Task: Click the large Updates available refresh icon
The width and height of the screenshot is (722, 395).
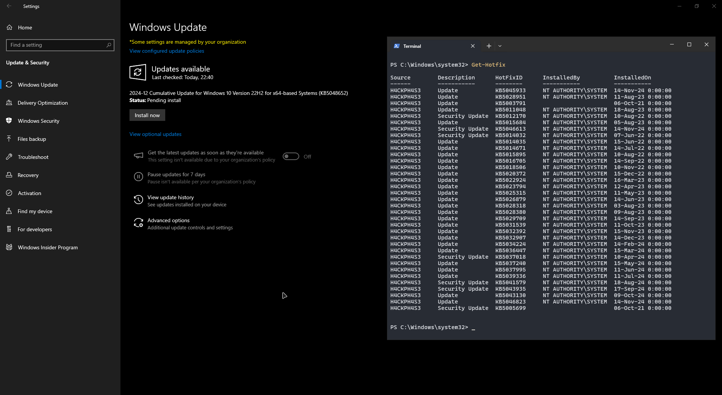Action: point(138,72)
